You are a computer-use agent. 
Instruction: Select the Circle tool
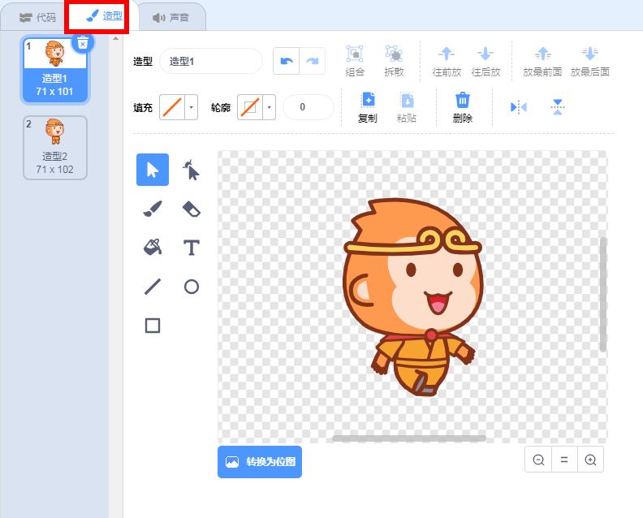coord(191,287)
